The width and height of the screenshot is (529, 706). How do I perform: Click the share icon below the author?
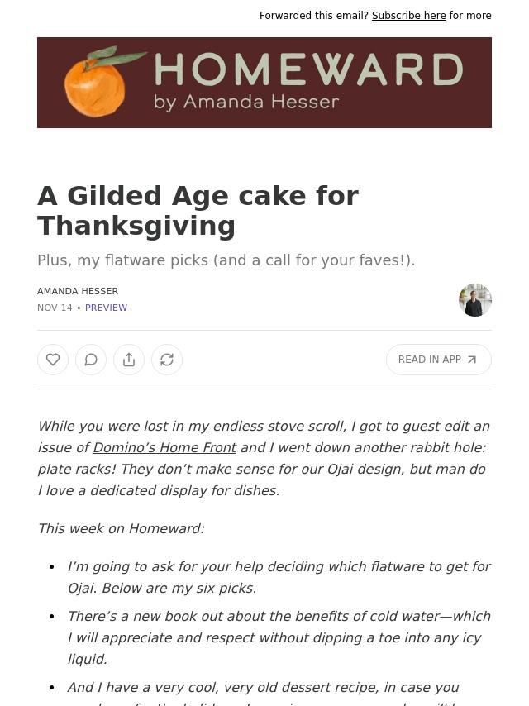129,360
